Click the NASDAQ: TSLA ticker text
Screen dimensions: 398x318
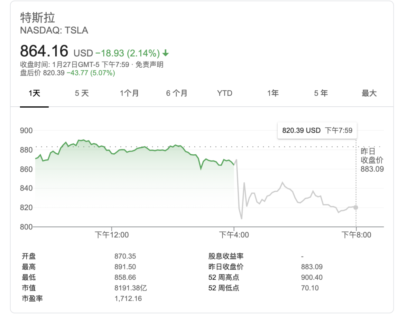coord(54,30)
